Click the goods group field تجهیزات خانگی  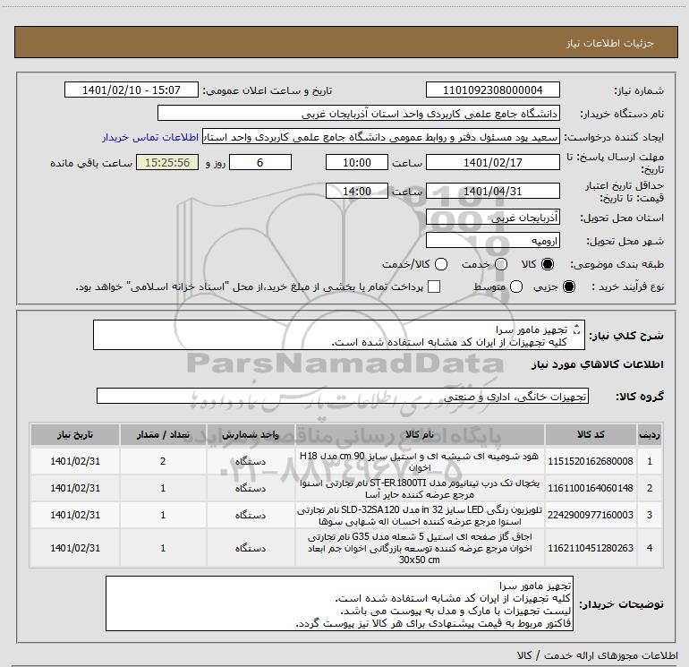coord(343,396)
